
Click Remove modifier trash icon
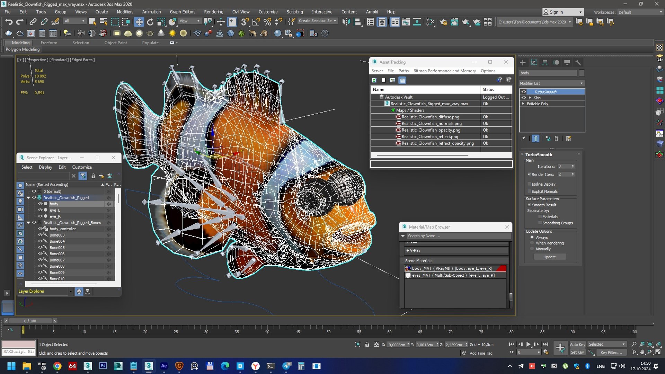click(x=556, y=139)
